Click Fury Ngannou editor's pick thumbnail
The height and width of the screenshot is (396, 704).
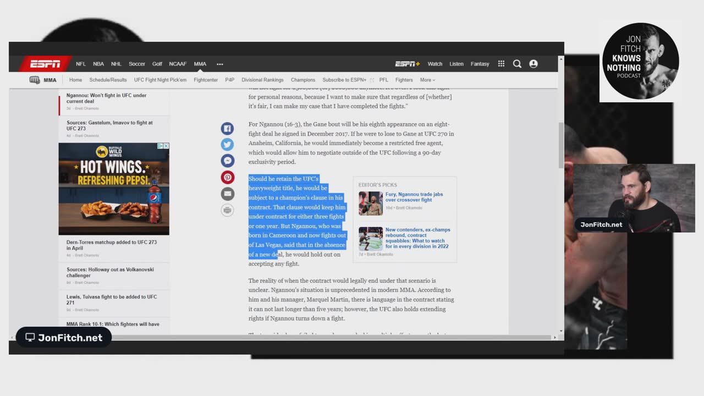click(371, 204)
